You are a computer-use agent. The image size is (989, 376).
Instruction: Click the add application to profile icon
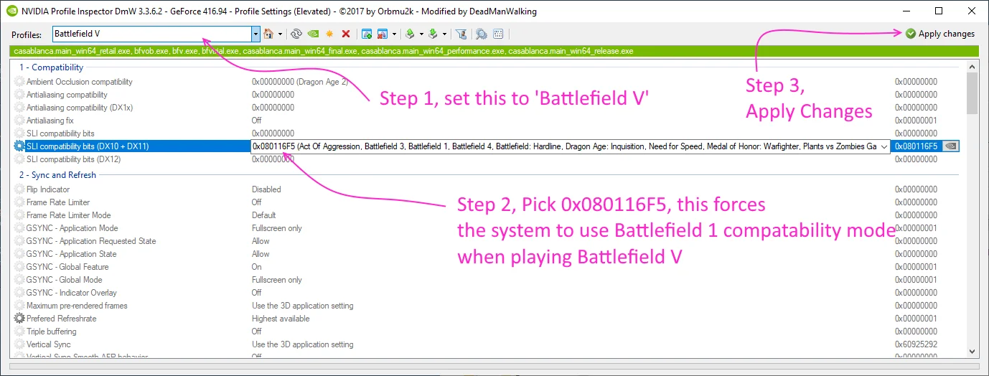(x=367, y=34)
